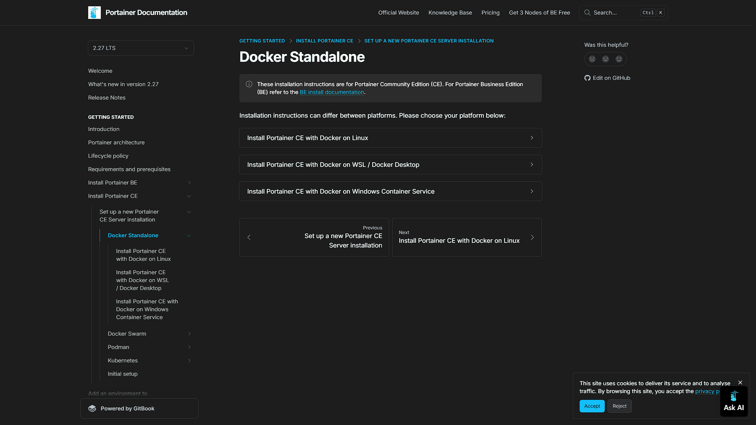Viewport: 756px width, 425px height.
Task: Close the cookie notice
Action: [x=740, y=382]
